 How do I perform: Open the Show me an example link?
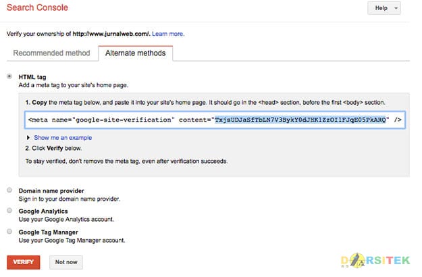[x=63, y=138]
